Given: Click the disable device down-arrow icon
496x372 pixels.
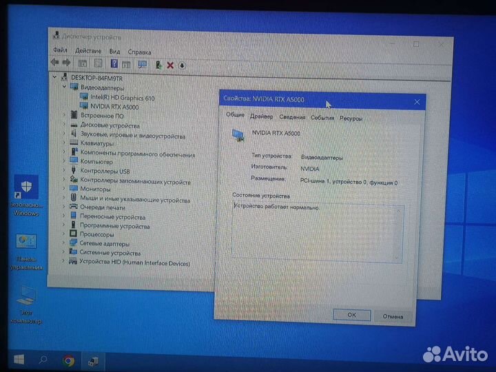Looking at the screenshot, I should 182,66.
